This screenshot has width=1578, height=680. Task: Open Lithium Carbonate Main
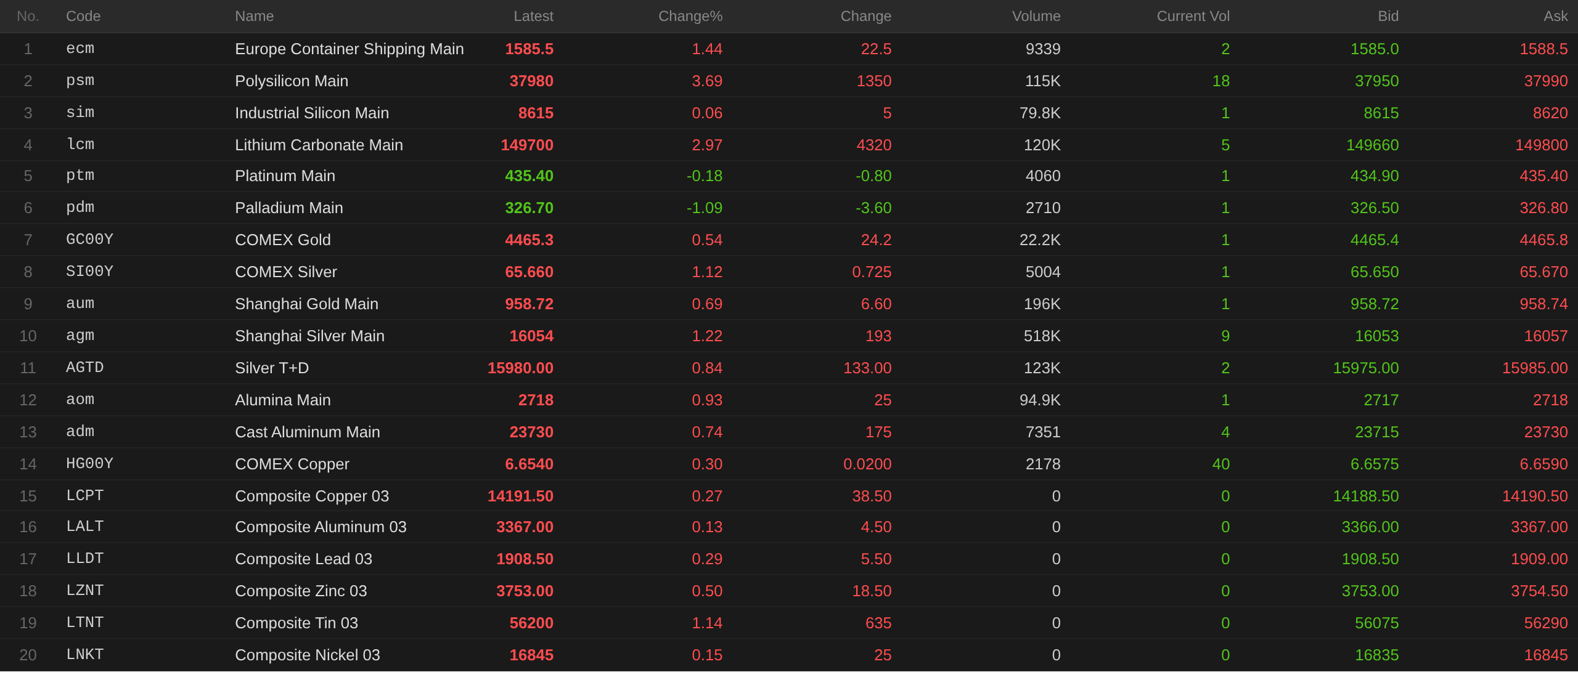point(789,145)
